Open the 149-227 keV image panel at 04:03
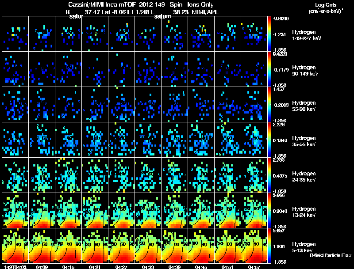 tap(15, 34)
